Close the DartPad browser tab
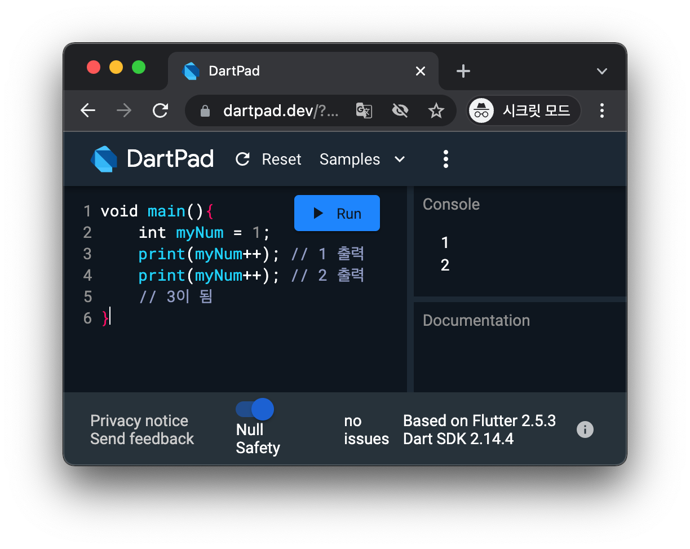This screenshot has width=690, height=549. pos(421,71)
